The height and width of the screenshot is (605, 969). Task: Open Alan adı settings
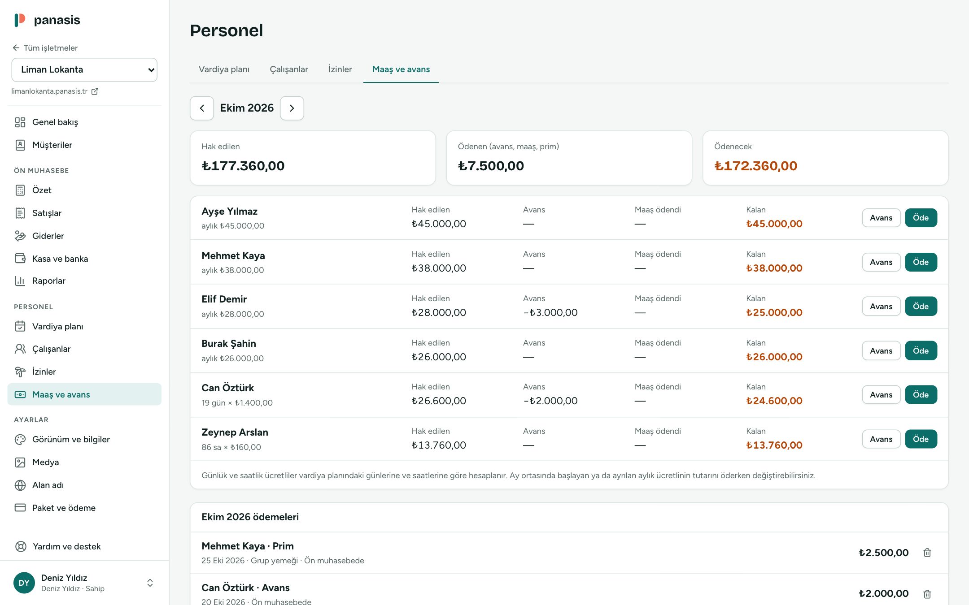84,485
